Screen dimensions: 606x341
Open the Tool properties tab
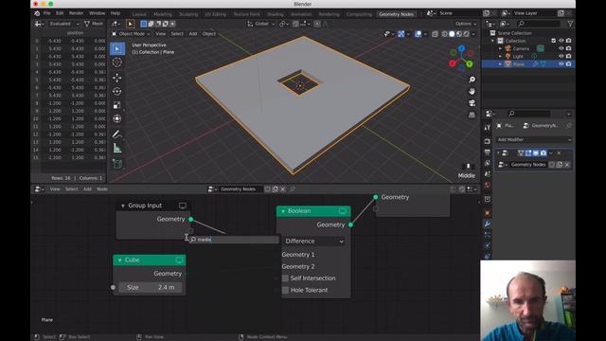pyautogui.click(x=488, y=127)
